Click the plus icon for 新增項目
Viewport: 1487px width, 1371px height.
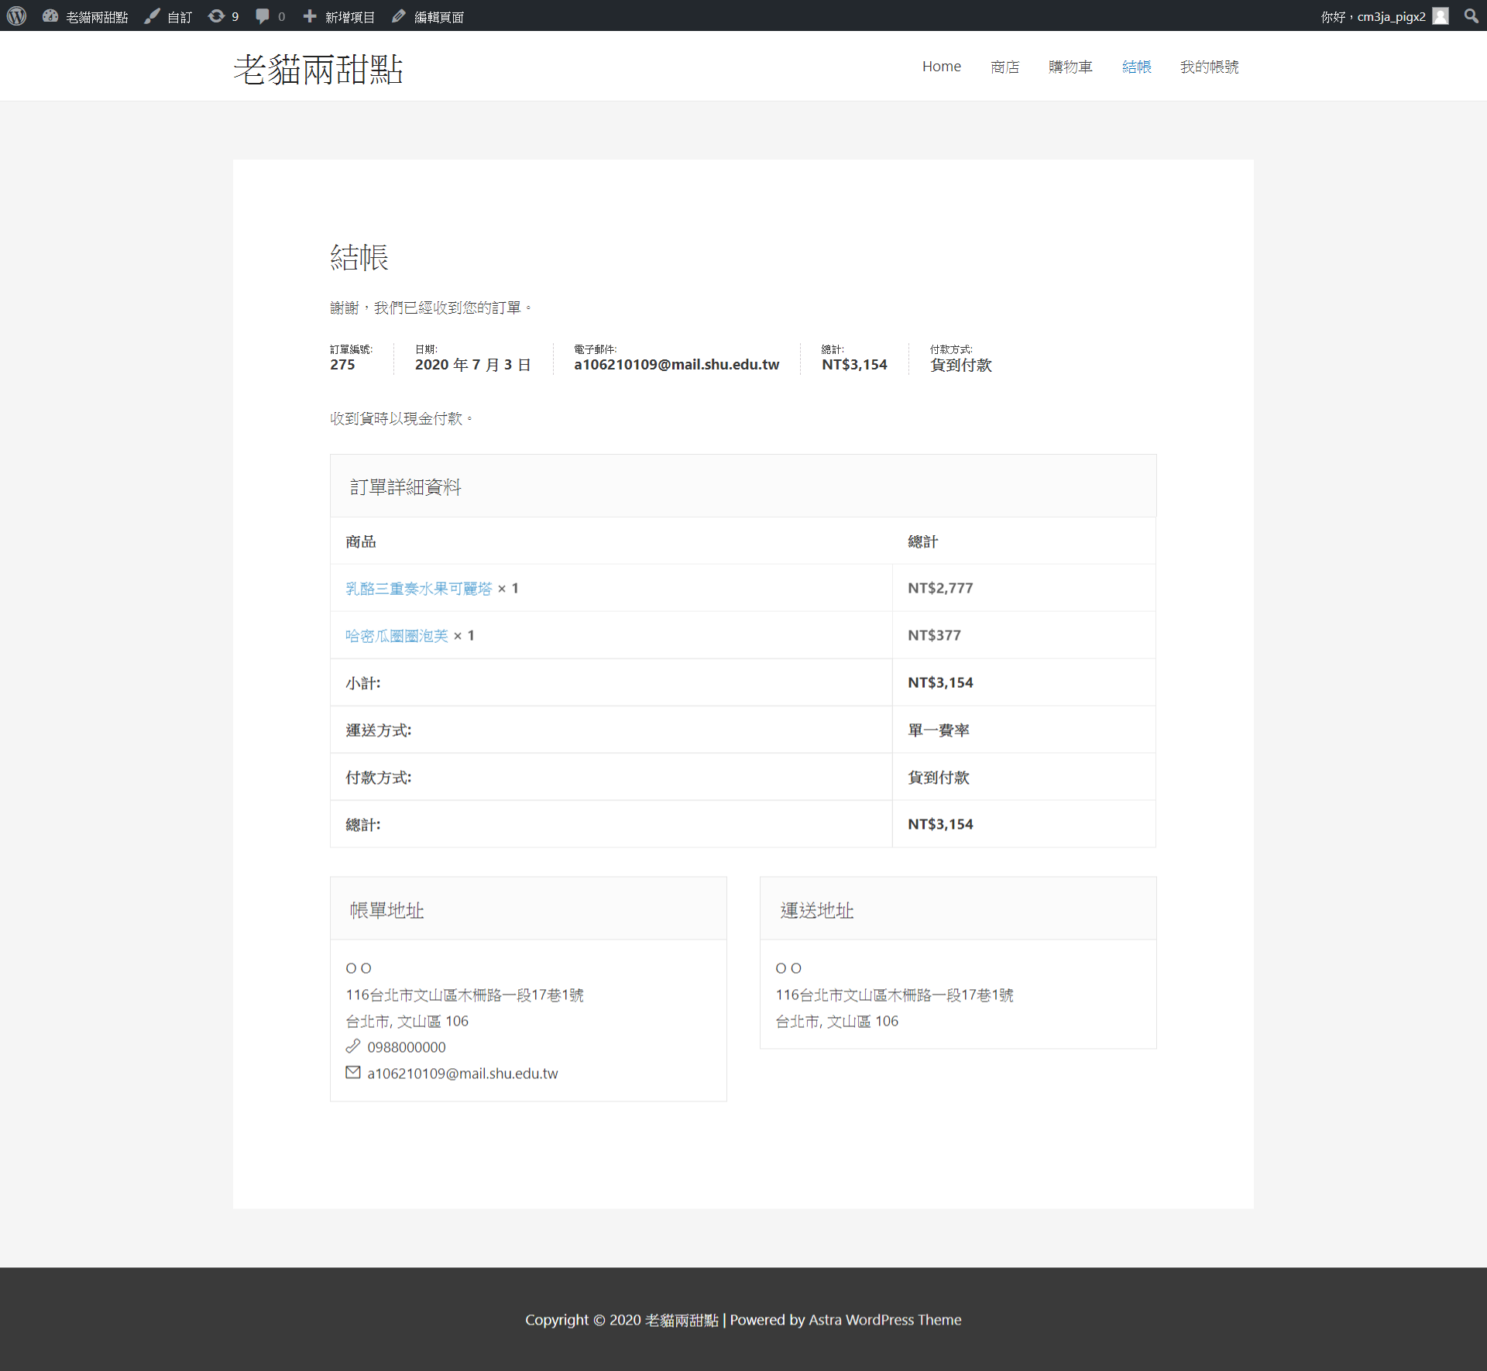pos(310,16)
